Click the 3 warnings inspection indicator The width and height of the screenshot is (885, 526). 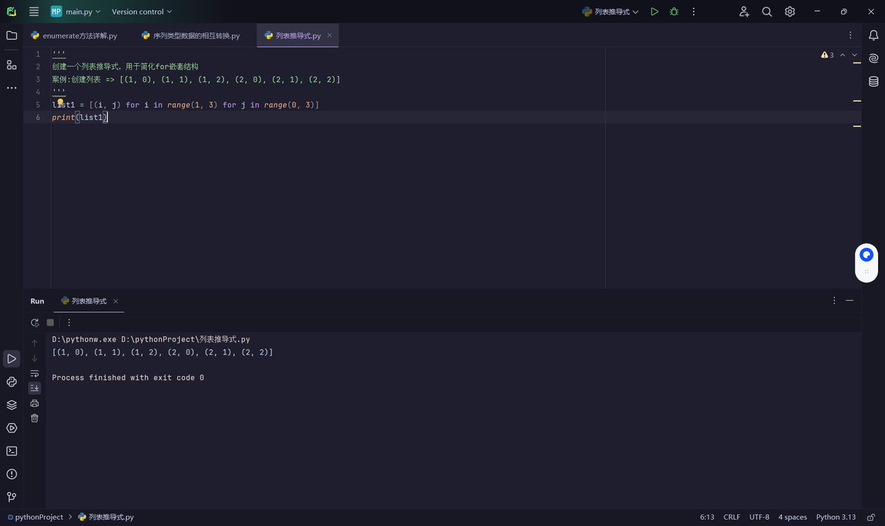click(828, 55)
